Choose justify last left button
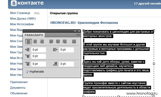This screenshot has height=97, width=161. 51,42
